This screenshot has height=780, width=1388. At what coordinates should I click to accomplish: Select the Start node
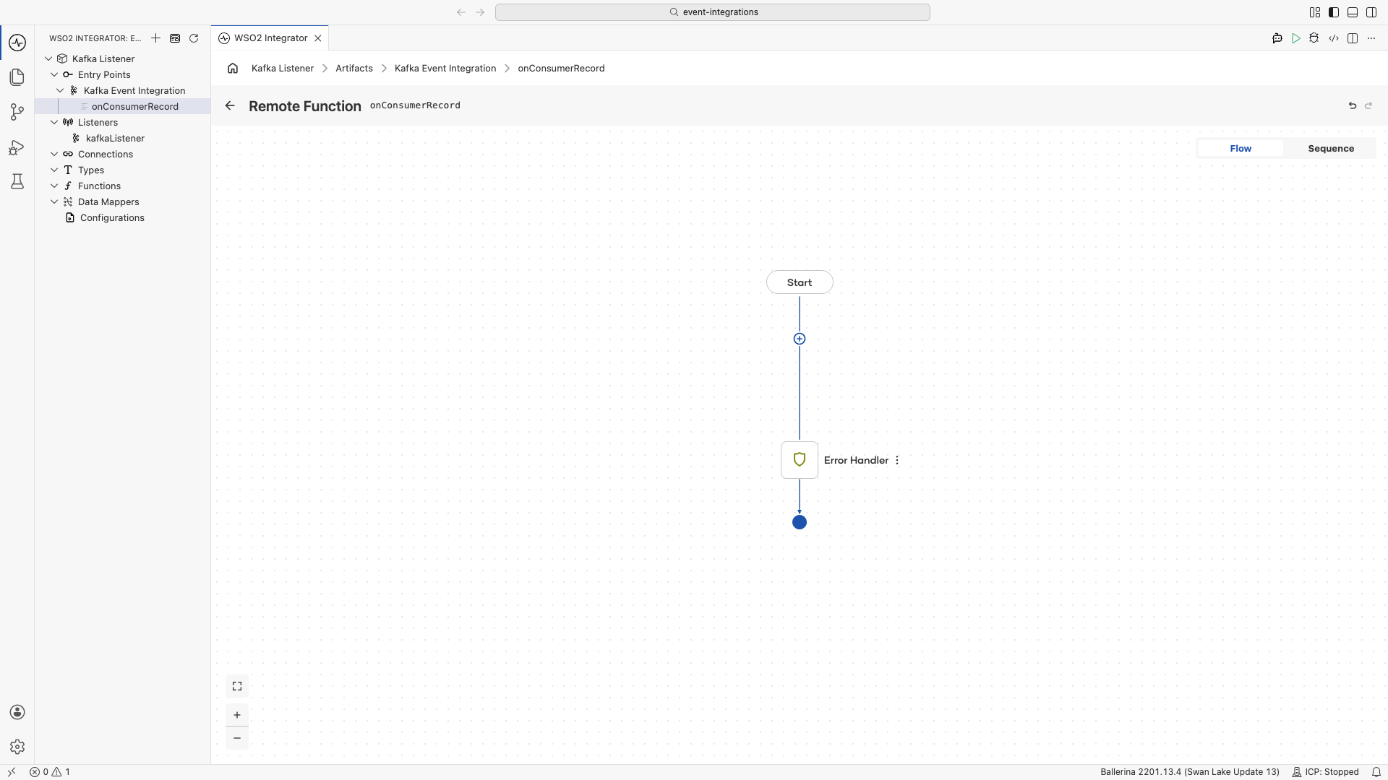point(800,282)
